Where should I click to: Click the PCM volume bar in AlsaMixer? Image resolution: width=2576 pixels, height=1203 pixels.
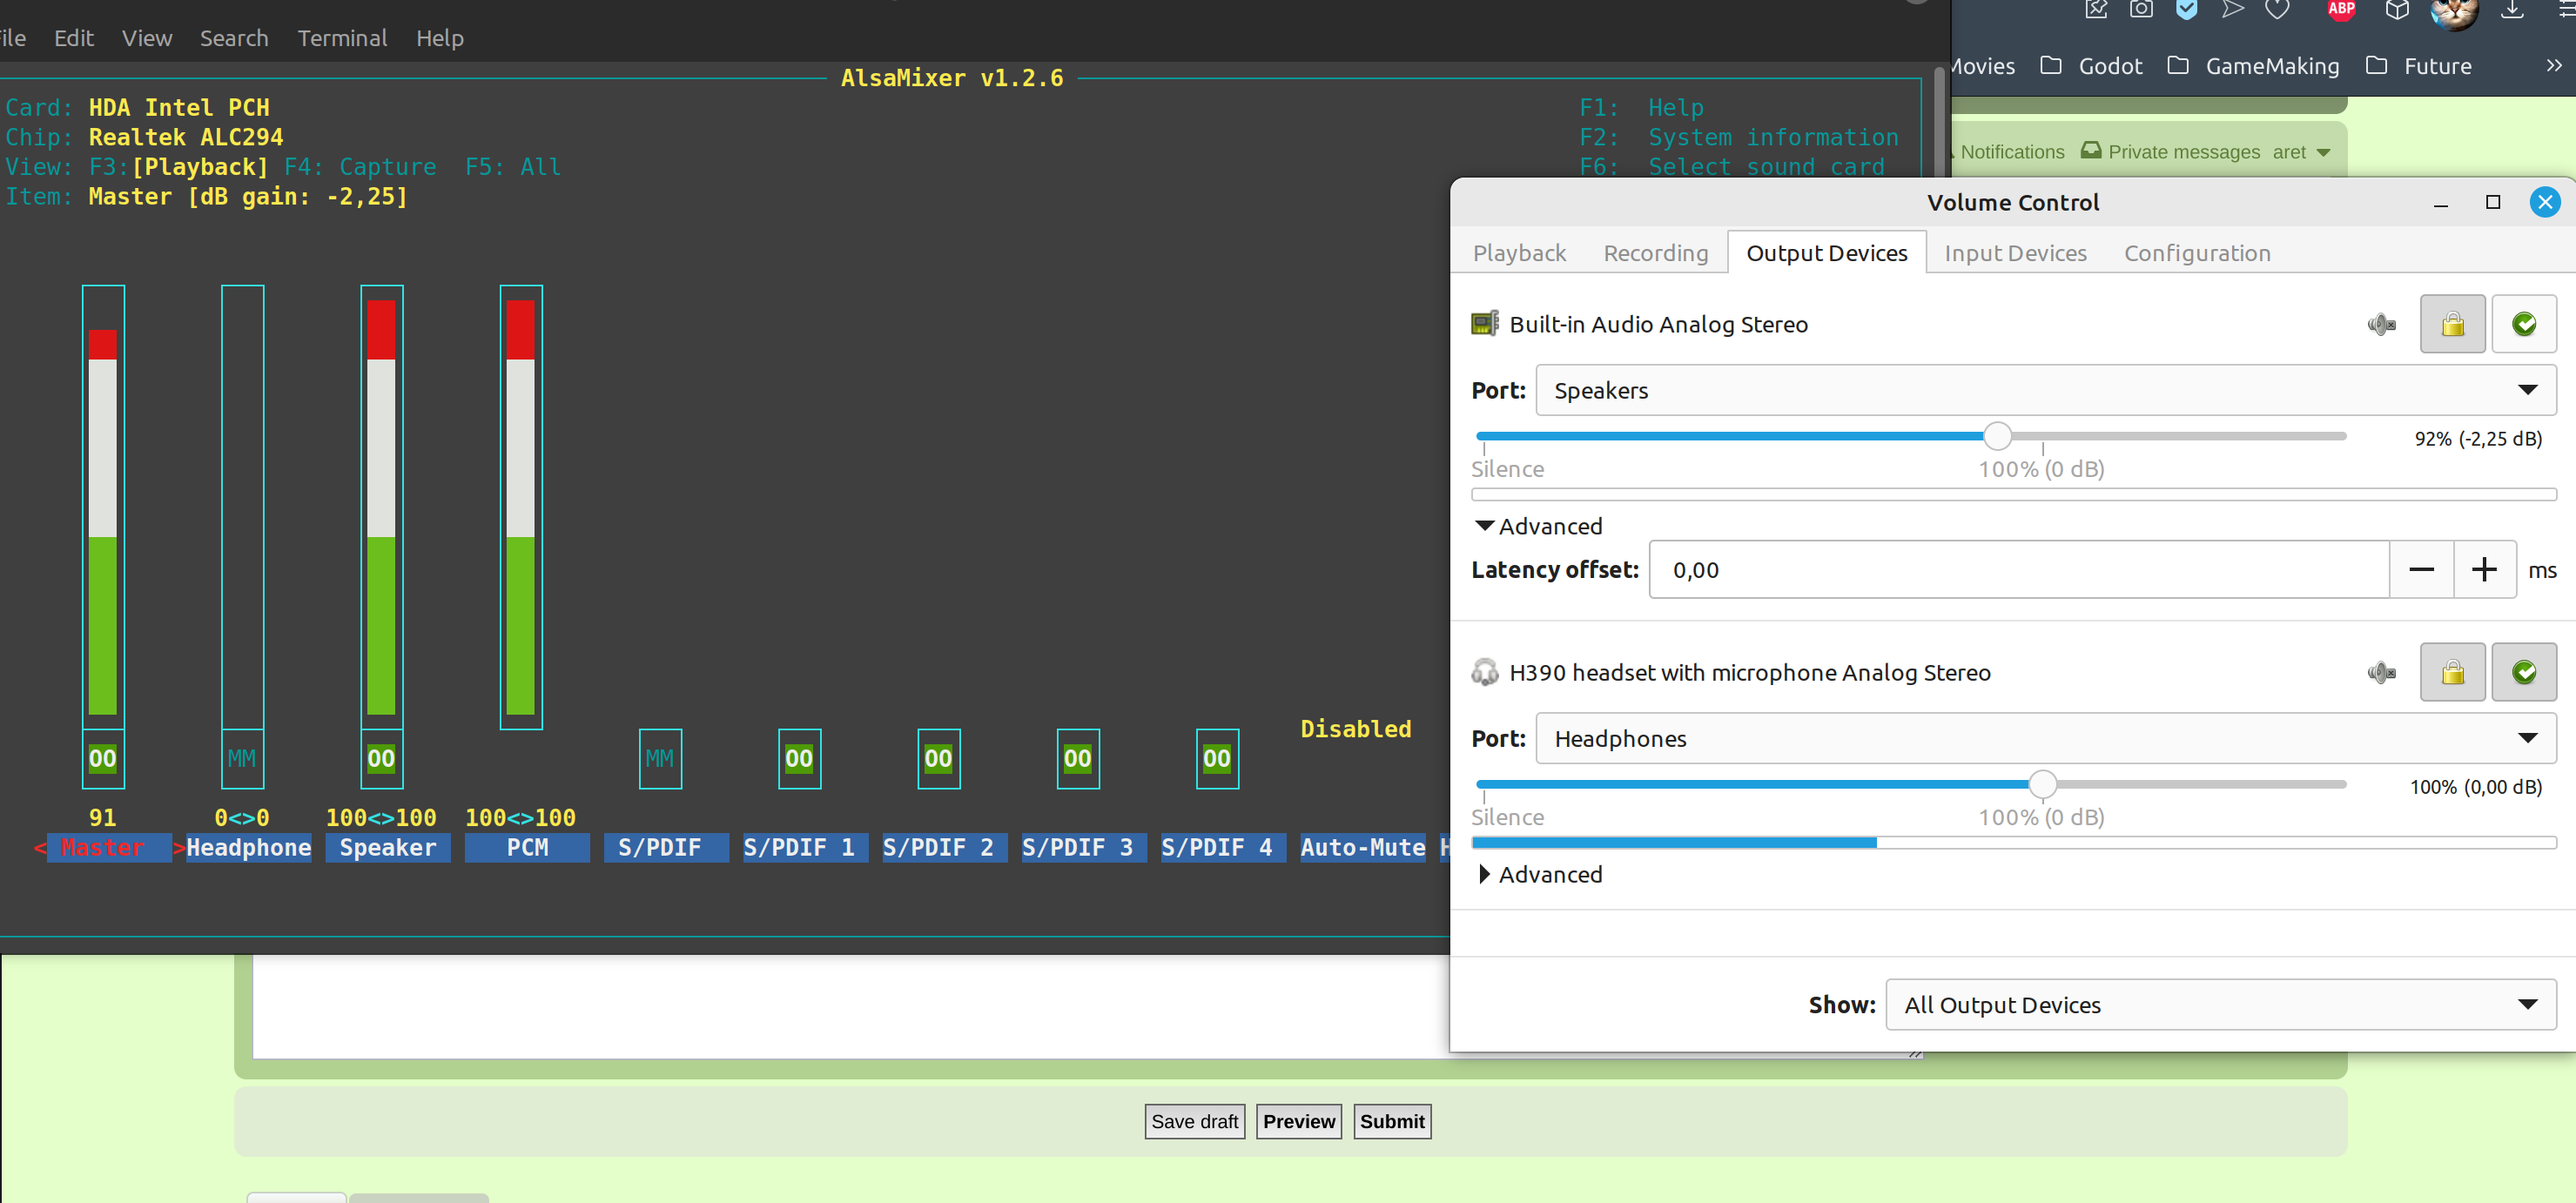(x=521, y=507)
